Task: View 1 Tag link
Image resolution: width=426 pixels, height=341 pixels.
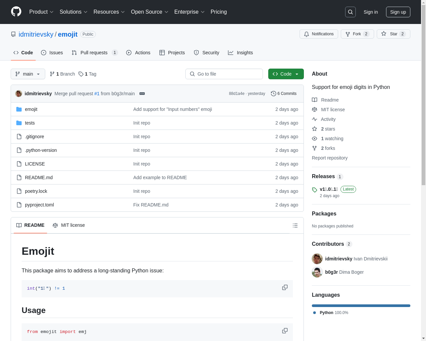Action: click(x=88, y=74)
